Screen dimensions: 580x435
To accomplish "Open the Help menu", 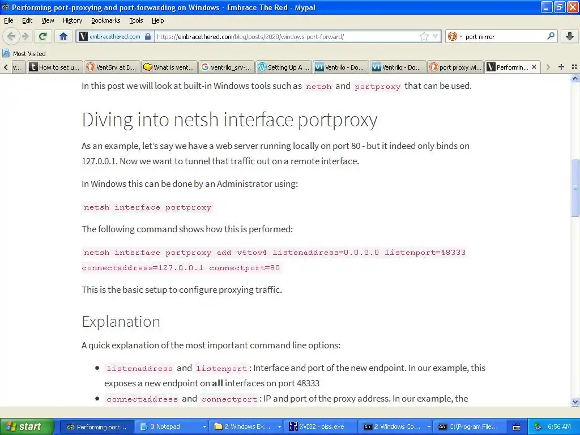I will tap(157, 20).
